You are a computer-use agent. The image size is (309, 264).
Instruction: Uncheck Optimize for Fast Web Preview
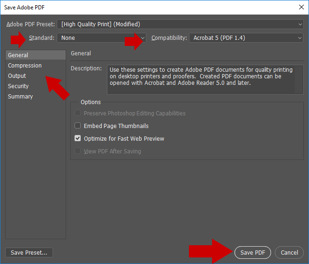pyautogui.click(x=78, y=138)
